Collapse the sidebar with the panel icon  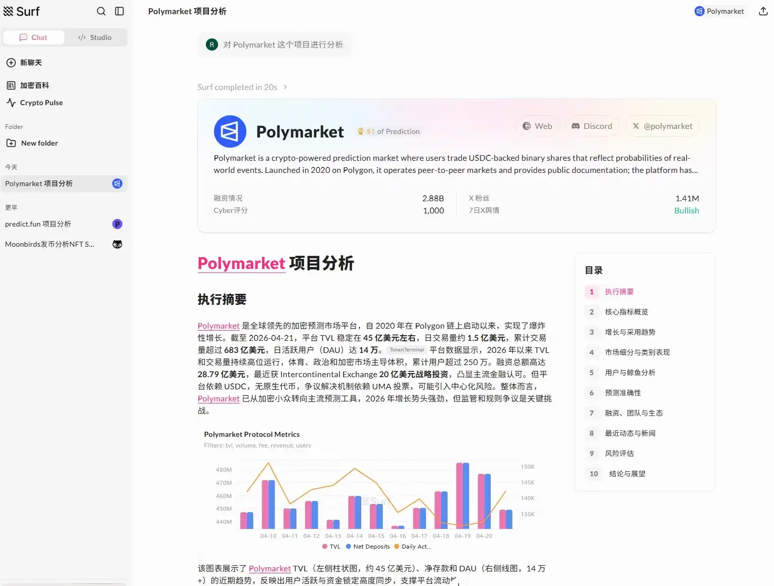pos(119,11)
